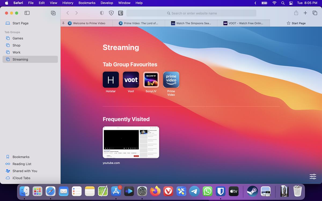Open Safari from the Dock
The image size is (322, 201).
(50, 191)
